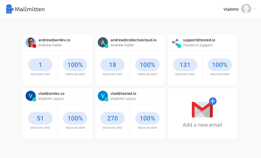The image size is (261, 158).
Task: Click the '1' messages sent pill for andrew@airdev.co
Action: pos(40,65)
